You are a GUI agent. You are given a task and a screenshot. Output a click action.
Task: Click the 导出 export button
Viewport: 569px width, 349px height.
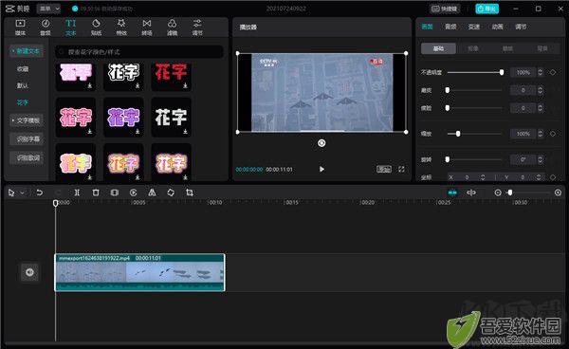(487, 9)
